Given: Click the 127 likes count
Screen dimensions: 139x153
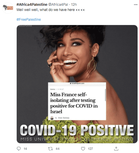Looking at the screenshot, I should click(x=90, y=149).
